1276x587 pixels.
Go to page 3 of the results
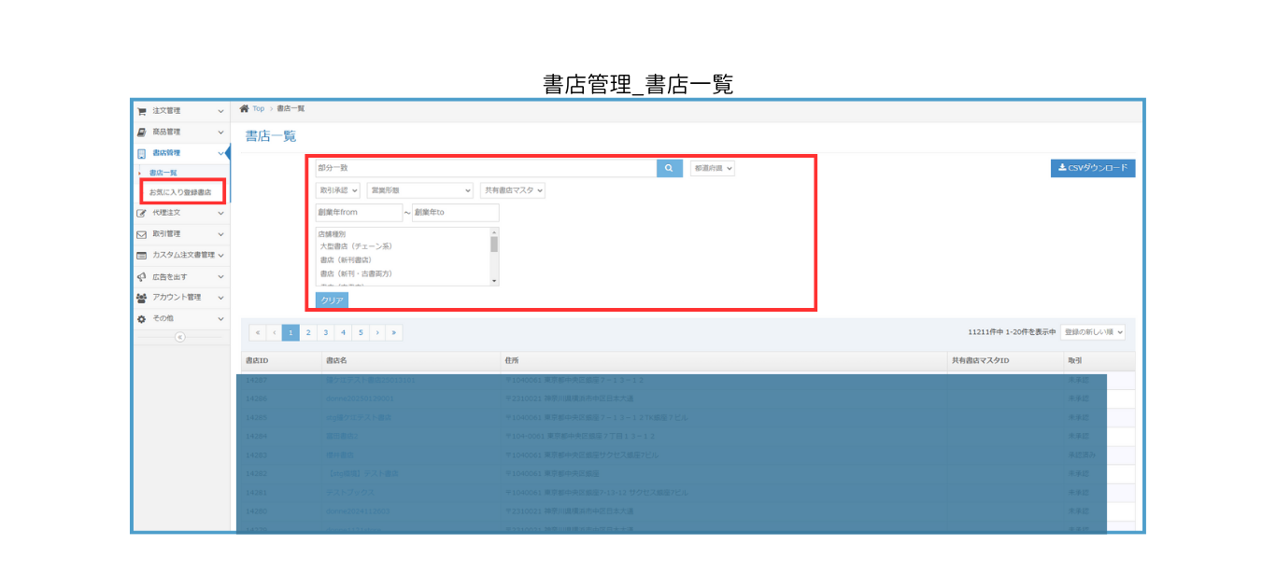pyautogui.click(x=324, y=332)
